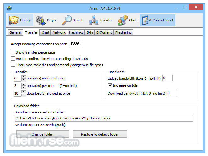Minimize the Ares window
This screenshot has width=208, height=156.
coord(176,7)
